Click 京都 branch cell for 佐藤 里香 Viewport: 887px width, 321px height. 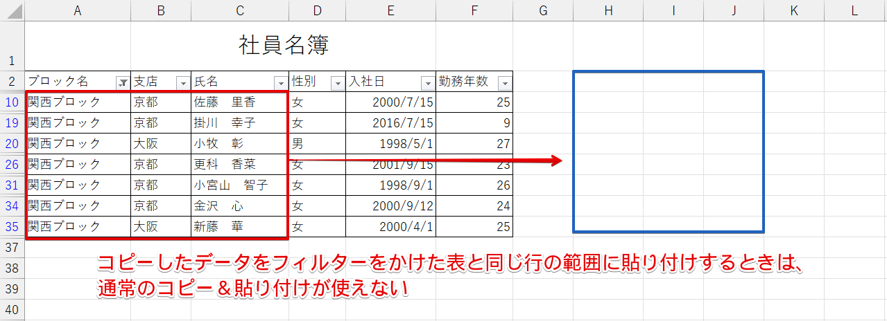[161, 102]
